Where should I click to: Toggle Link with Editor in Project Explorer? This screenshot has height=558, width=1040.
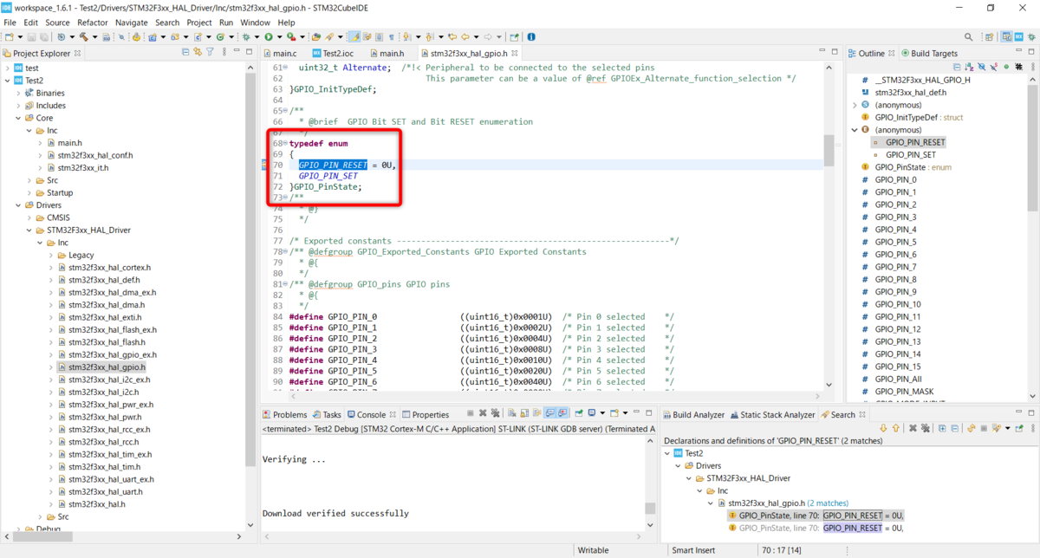pyautogui.click(x=198, y=53)
